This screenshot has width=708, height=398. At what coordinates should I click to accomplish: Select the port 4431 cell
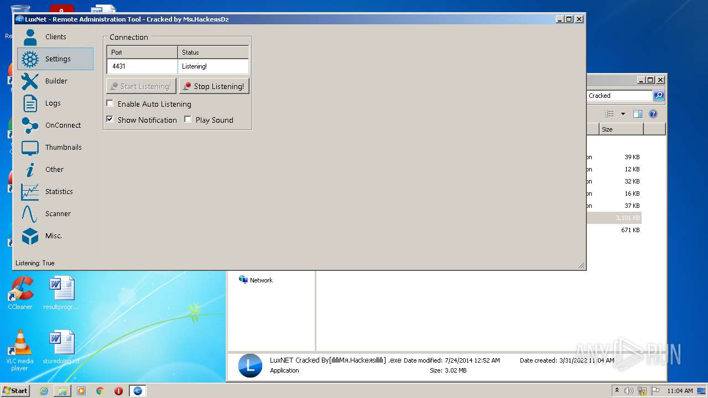142,66
